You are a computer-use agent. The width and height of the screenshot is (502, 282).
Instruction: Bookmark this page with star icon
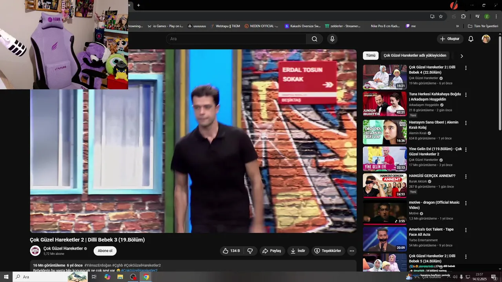441,16
